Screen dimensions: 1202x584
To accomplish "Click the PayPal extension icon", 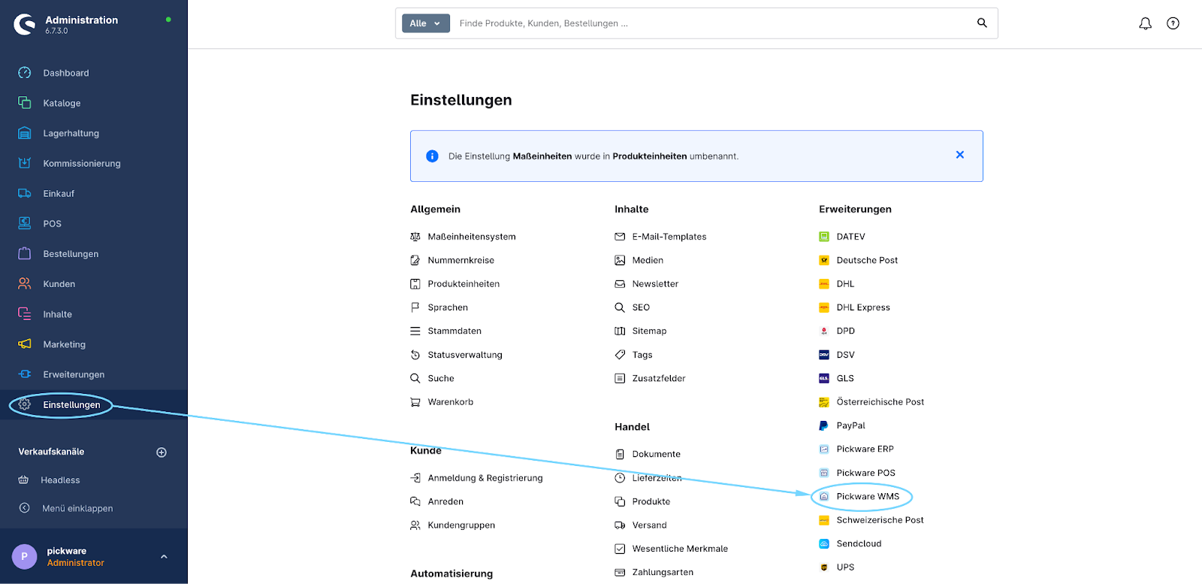I will point(824,425).
